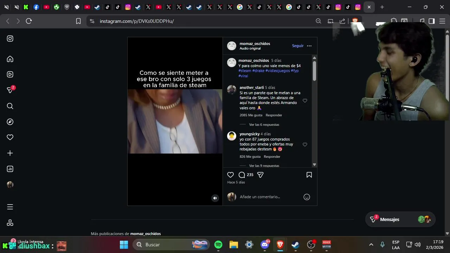Click the comment bubble icon
This screenshot has width=450, height=253.
[x=242, y=175]
